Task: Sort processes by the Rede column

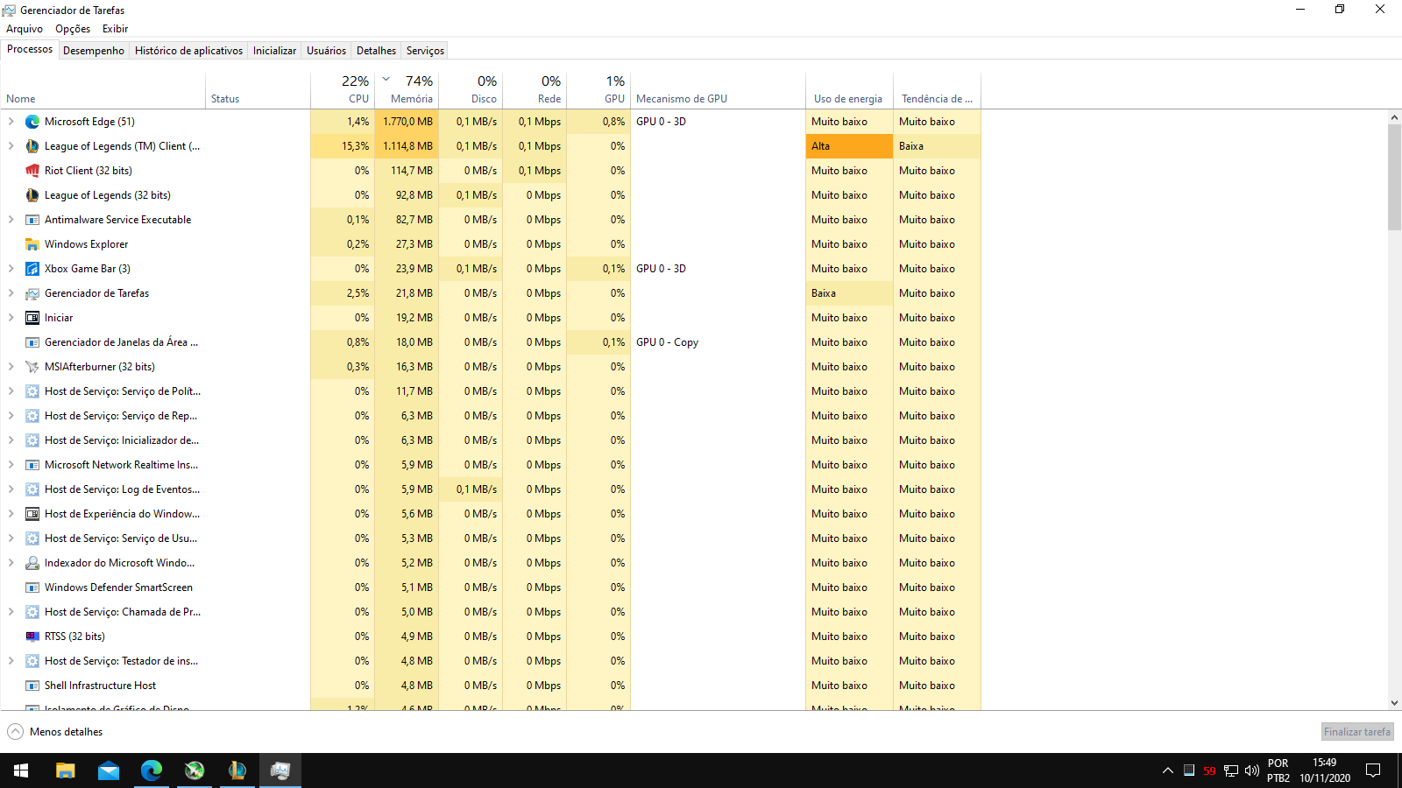Action: pos(535,90)
